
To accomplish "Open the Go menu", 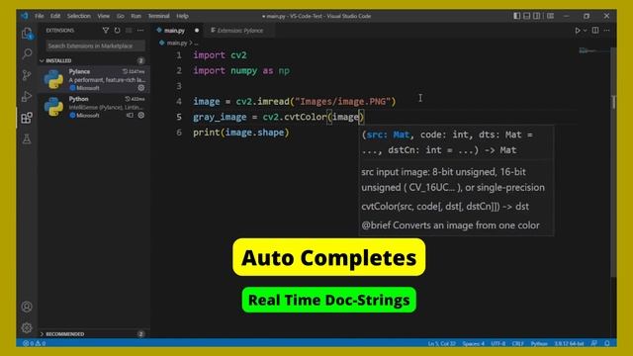I will [x=121, y=16].
